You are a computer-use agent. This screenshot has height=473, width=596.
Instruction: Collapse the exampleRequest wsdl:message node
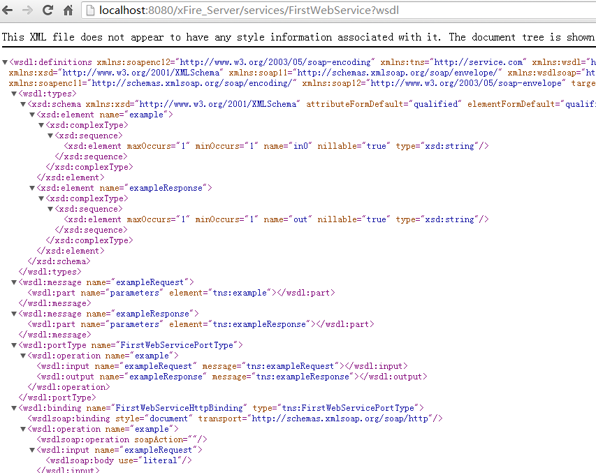13,282
